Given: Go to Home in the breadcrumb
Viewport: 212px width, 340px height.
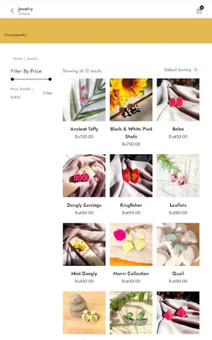Looking at the screenshot, I should 17,59.
